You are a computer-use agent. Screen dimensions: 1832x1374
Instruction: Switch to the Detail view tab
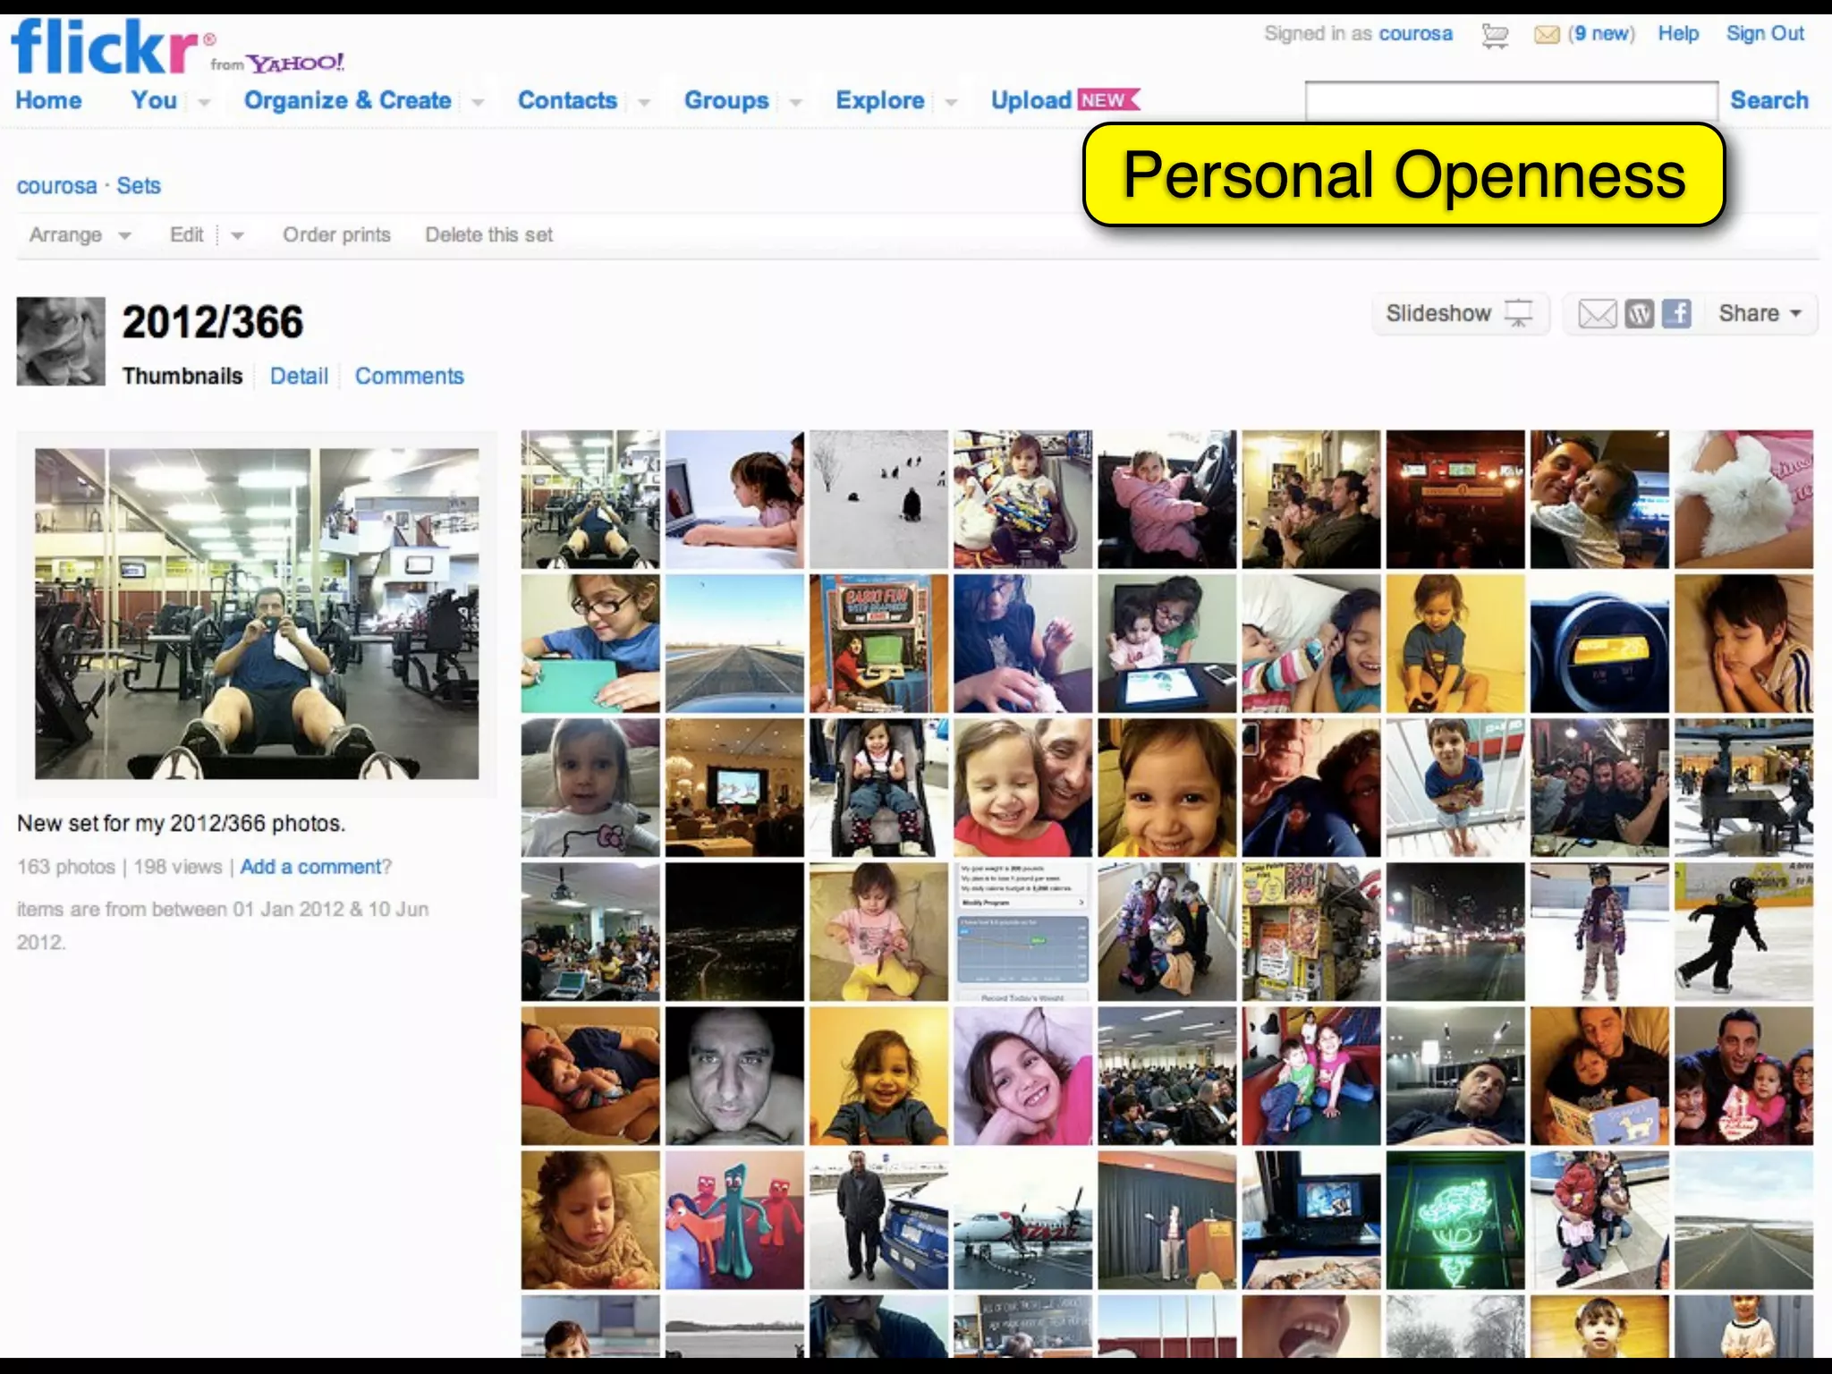point(299,377)
